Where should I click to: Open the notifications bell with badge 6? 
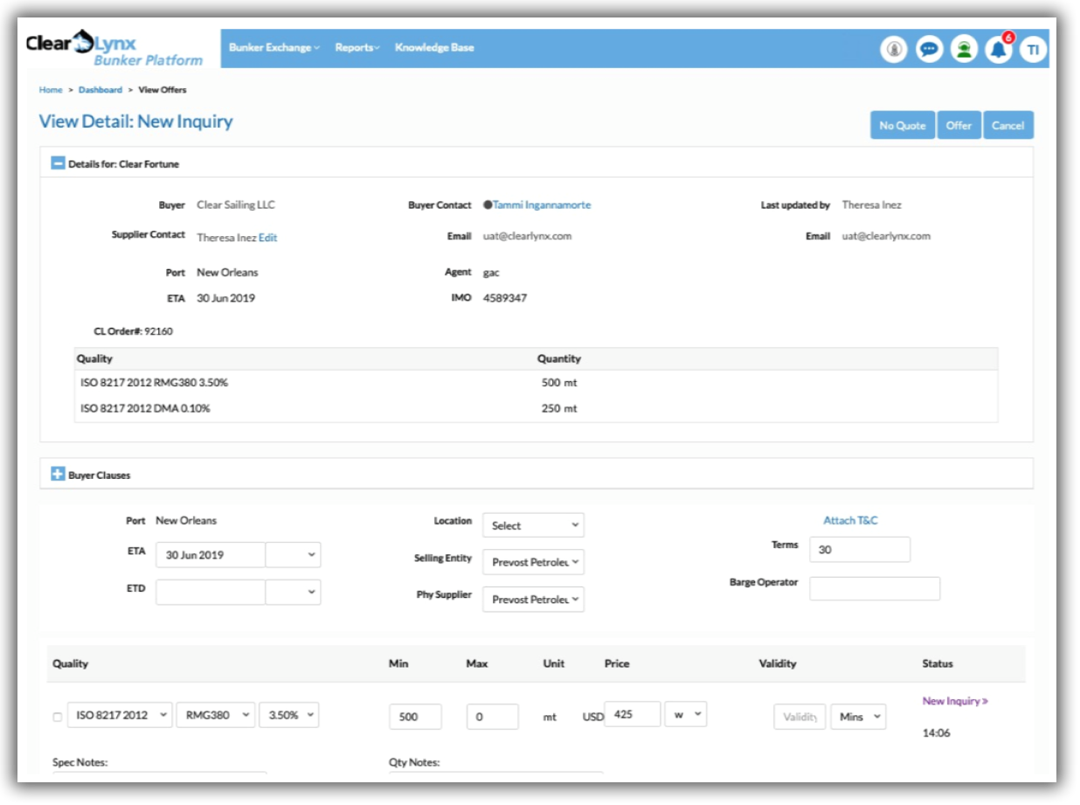coord(999,50)
